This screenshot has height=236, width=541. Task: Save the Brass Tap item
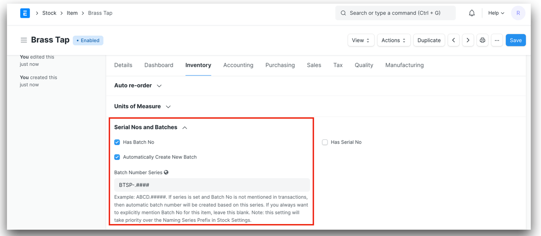pos(516,40)
